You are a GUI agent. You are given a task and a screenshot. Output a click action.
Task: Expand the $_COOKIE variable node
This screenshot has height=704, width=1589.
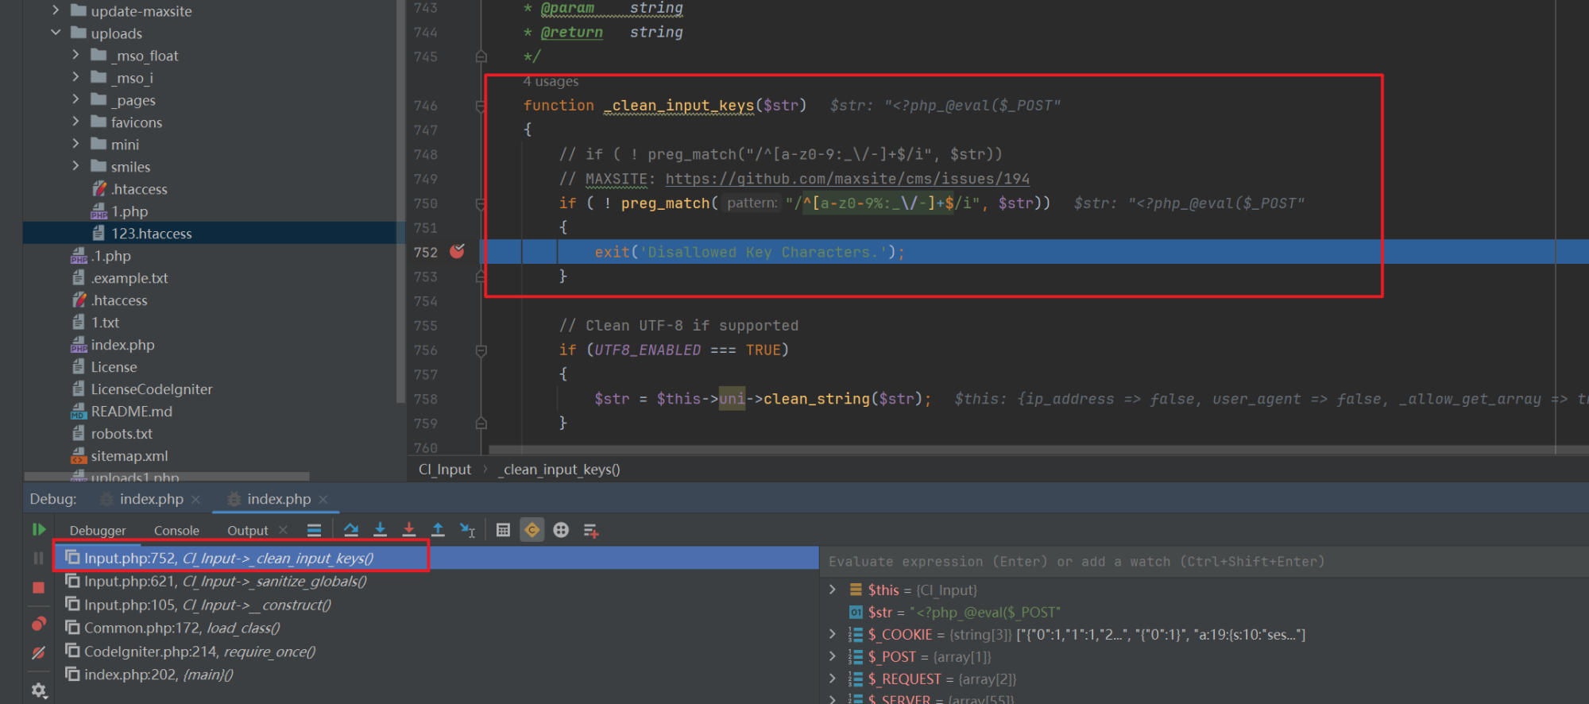point(833,634)
